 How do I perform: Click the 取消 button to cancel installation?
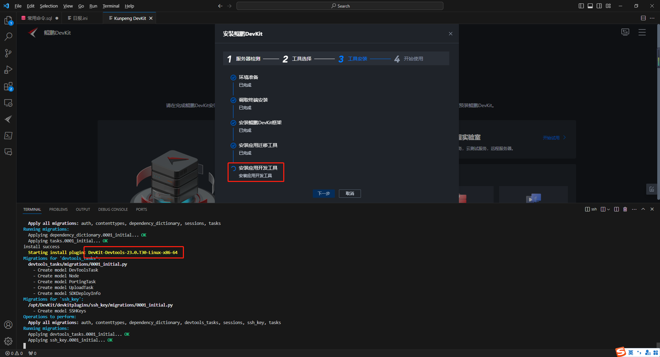coord(350,194)
